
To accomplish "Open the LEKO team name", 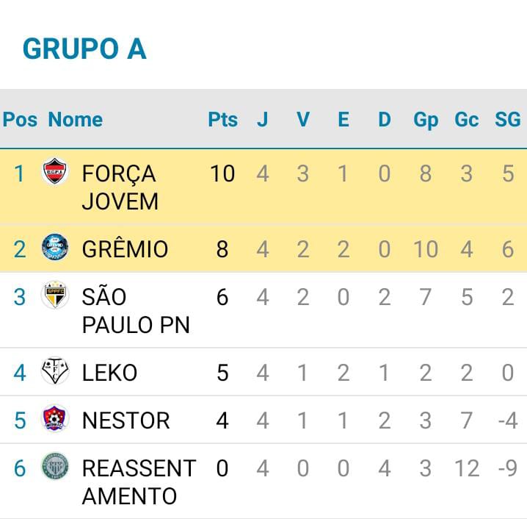I will coord(109,373).
